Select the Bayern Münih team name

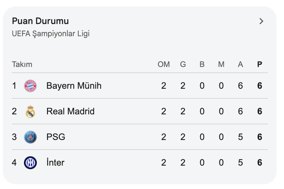[74, 86]
